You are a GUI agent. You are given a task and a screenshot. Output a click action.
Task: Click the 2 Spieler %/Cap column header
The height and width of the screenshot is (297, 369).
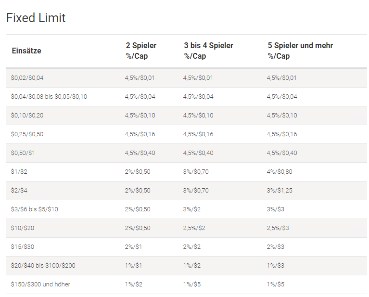click(141, 51)
